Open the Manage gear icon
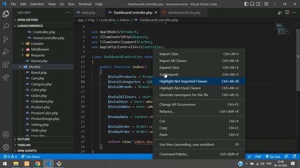The width and height of the screenshot is (300, 168). tap(6, 147)
